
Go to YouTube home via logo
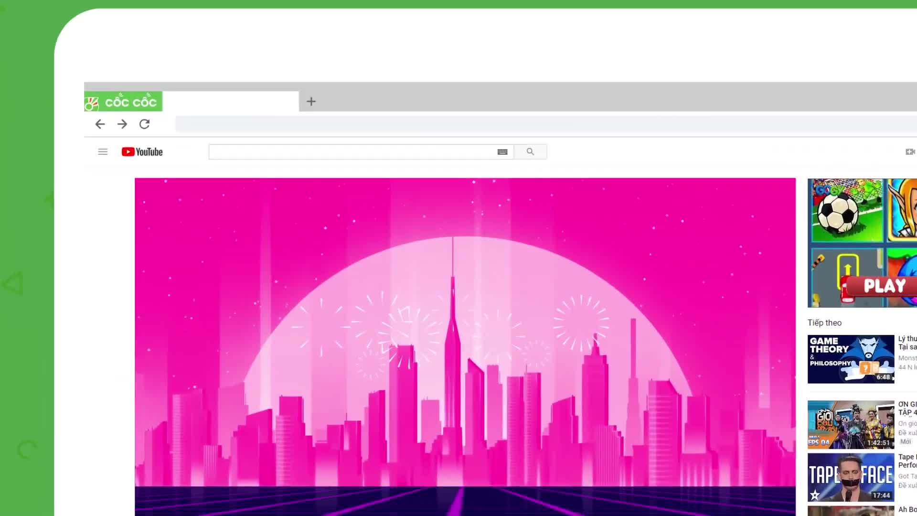pyautogui.click(x=142, y=152)
